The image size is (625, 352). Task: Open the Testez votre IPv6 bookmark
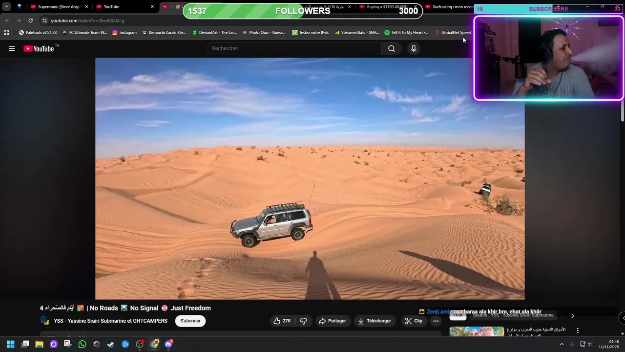pyautogui.click(x=311, y=33)
